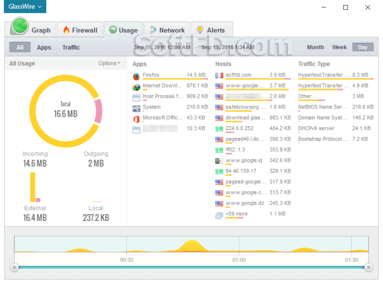
Task: Click the location pin icon on the Alerts tab
Action: point(200,30)
